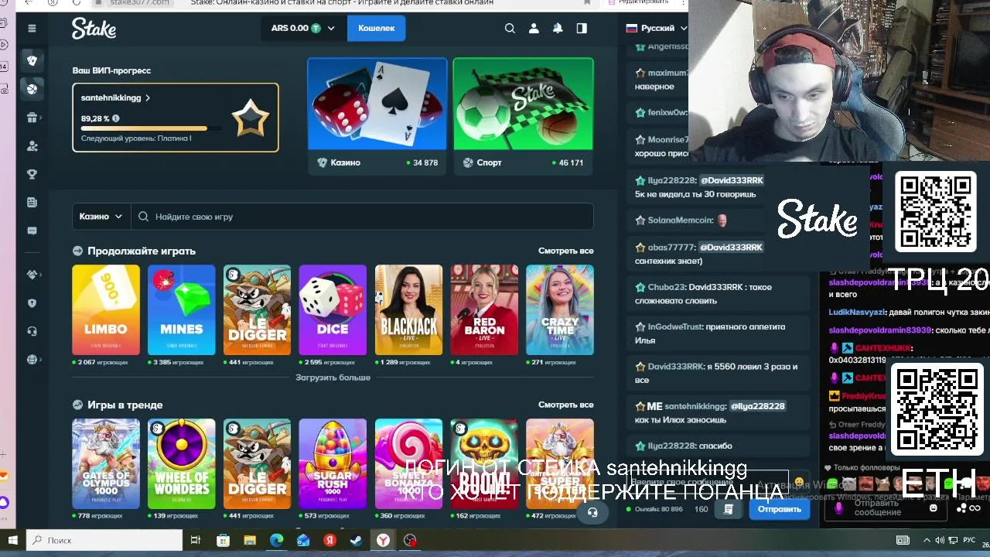Open sponsorships handshake icon in sidebar
Screen dimensions: 990x557
[32, 275]
